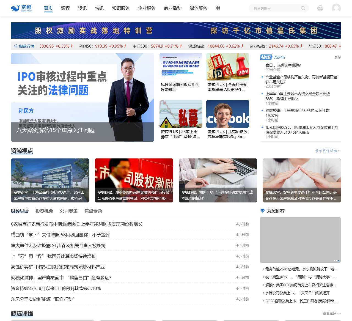Click the 快讯 7x24h badge

click(x=266, y=57)
